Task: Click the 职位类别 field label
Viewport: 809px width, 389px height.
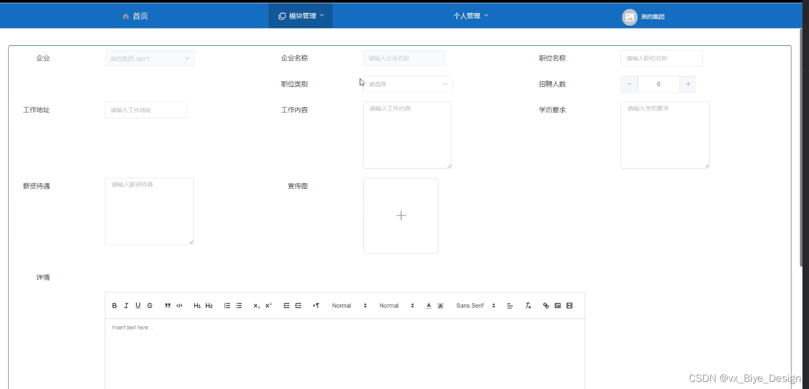Action: 294,84
